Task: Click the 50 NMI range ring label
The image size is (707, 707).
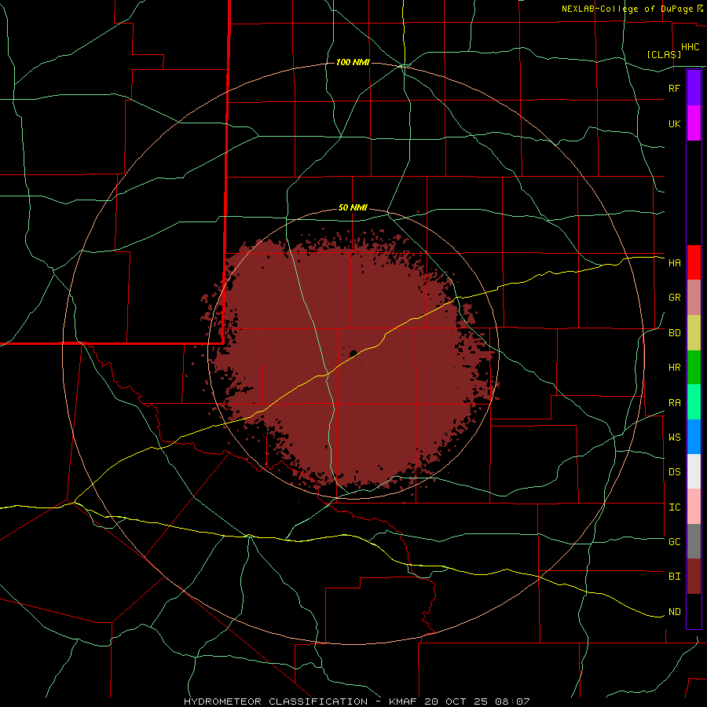Action: 353,208
